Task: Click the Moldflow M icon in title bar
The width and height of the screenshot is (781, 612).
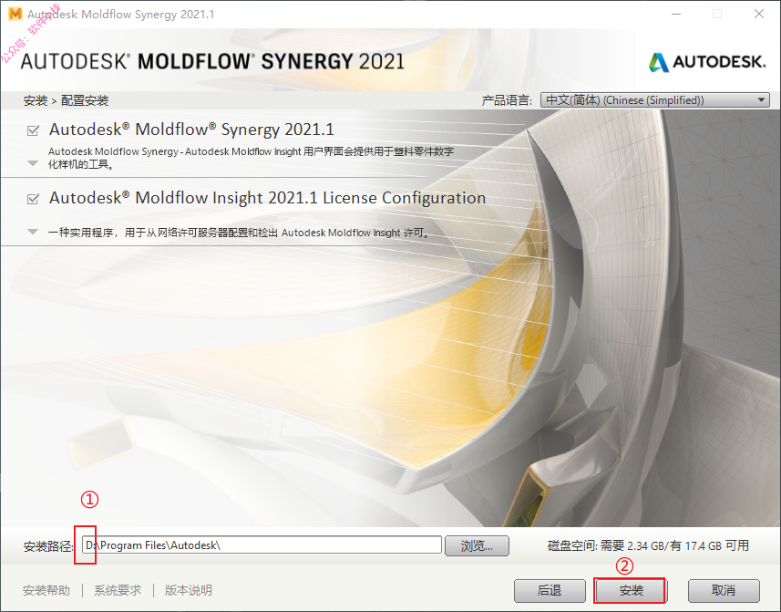Action: point(15,14)
